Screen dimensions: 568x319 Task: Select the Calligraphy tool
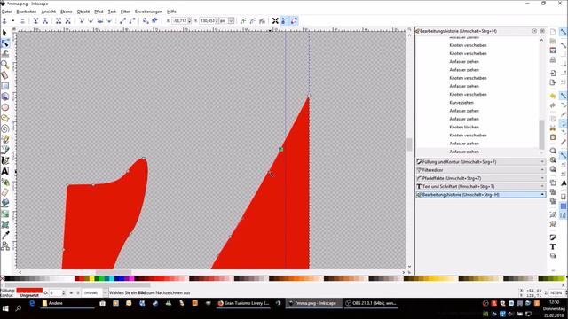coord(5,160)
